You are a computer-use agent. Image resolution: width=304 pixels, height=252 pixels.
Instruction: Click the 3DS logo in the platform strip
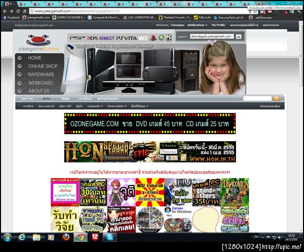pos(92,38)
